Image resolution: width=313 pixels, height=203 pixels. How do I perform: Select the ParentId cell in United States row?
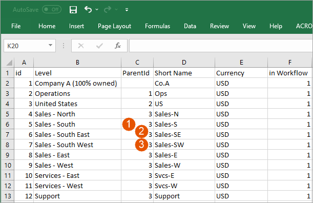click(x=137, y=104)
